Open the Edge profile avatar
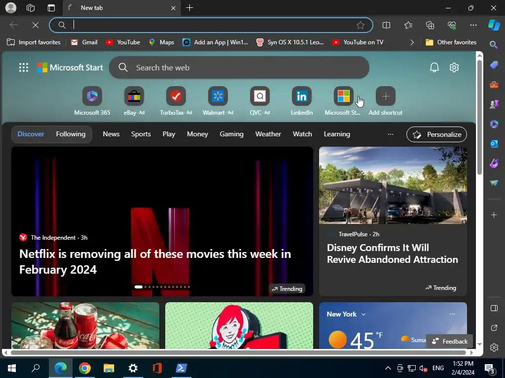 pyautogui.click(x=11, y=8)
